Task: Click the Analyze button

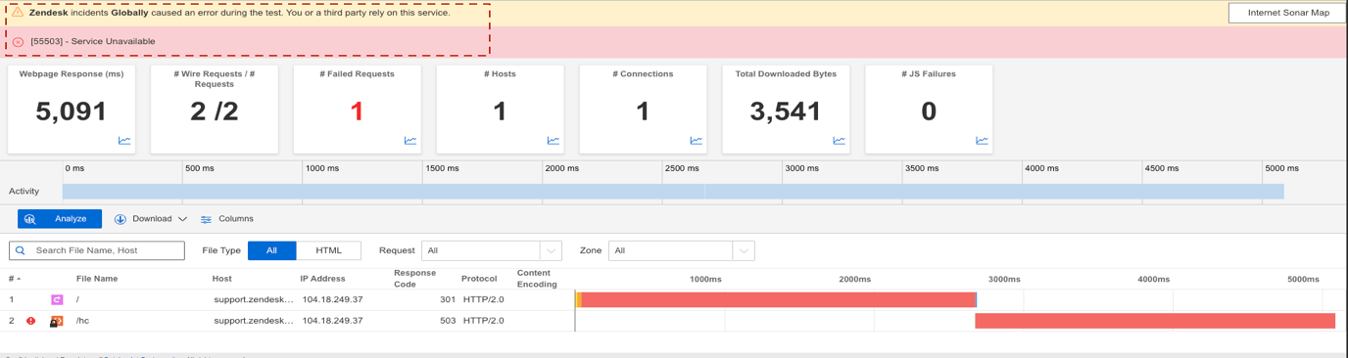Action: click(60, 219)
